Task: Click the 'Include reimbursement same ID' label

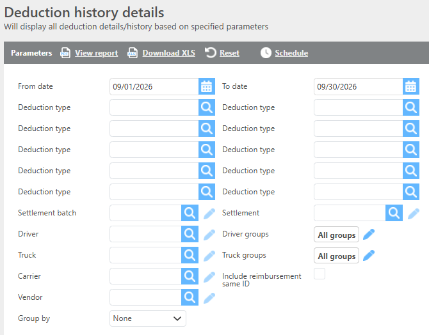Action: (x=261, y=280)
